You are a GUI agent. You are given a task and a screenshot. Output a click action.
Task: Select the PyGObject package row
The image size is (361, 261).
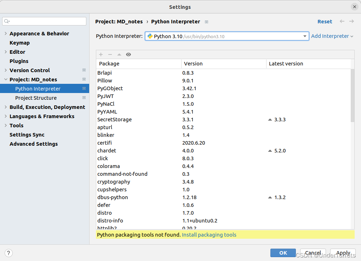pos(224,89)
